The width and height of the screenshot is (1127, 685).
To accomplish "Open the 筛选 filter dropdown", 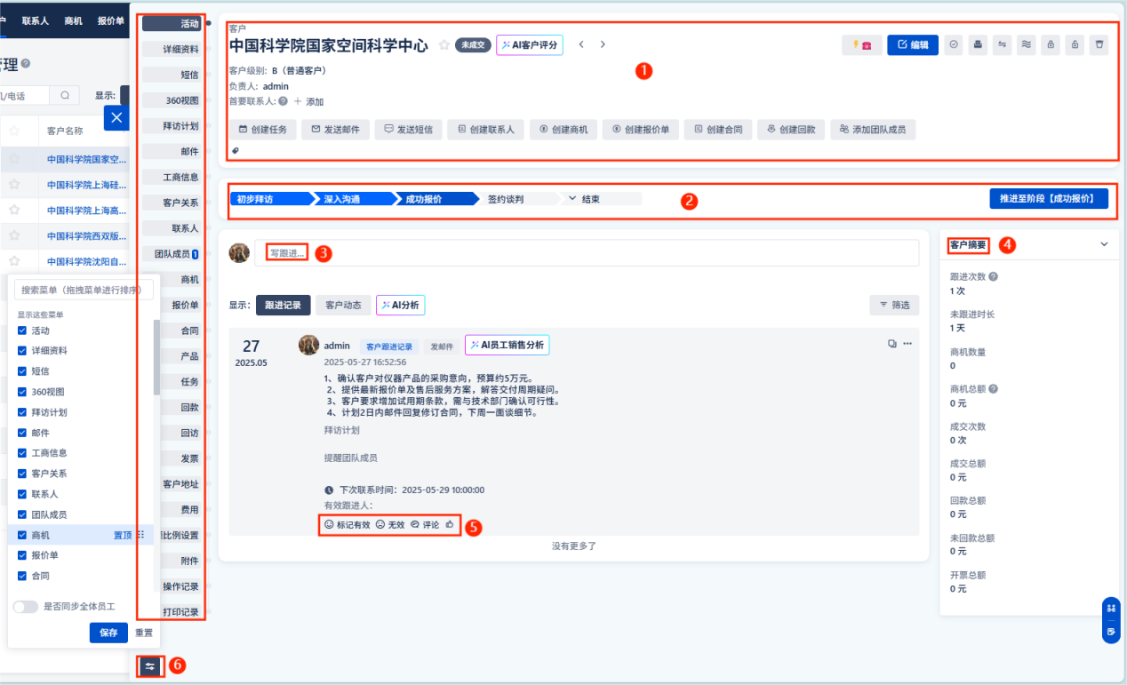I will [x=894, y=305].
